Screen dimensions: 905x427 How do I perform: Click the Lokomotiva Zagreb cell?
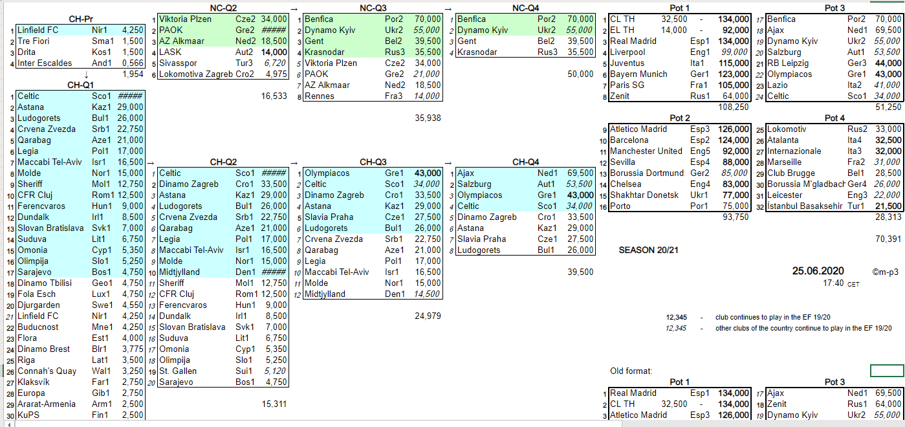pyautogui.click(x=196, y=74)
